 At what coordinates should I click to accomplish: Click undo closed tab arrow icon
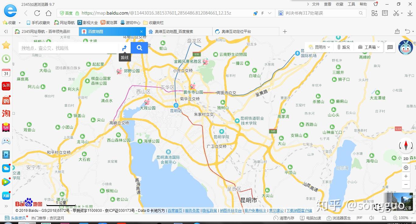(x=407, y=31)
